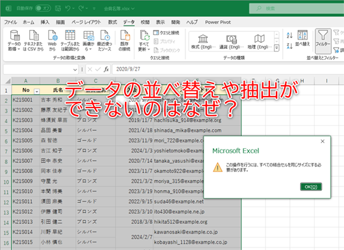Click the cell shinada_mika@example.com
This screenshot has width=344, height=250.
[197, 130]
